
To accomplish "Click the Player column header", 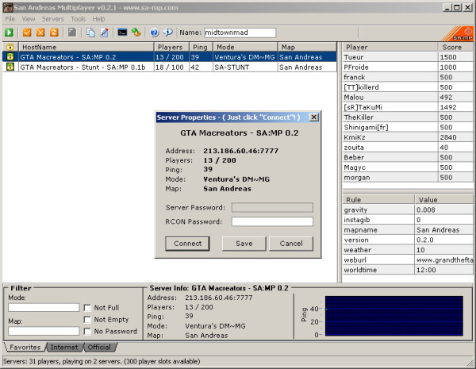I will tap(390, 47).
